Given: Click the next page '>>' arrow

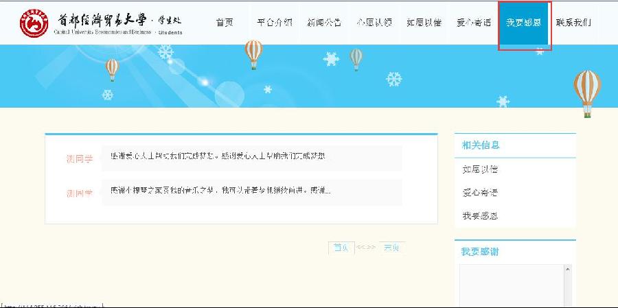Looking at the screenshot, I should [371, 248].
